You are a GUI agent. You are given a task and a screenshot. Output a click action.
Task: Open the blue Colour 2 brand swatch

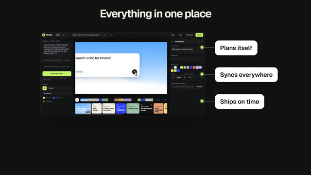point(54,98)
